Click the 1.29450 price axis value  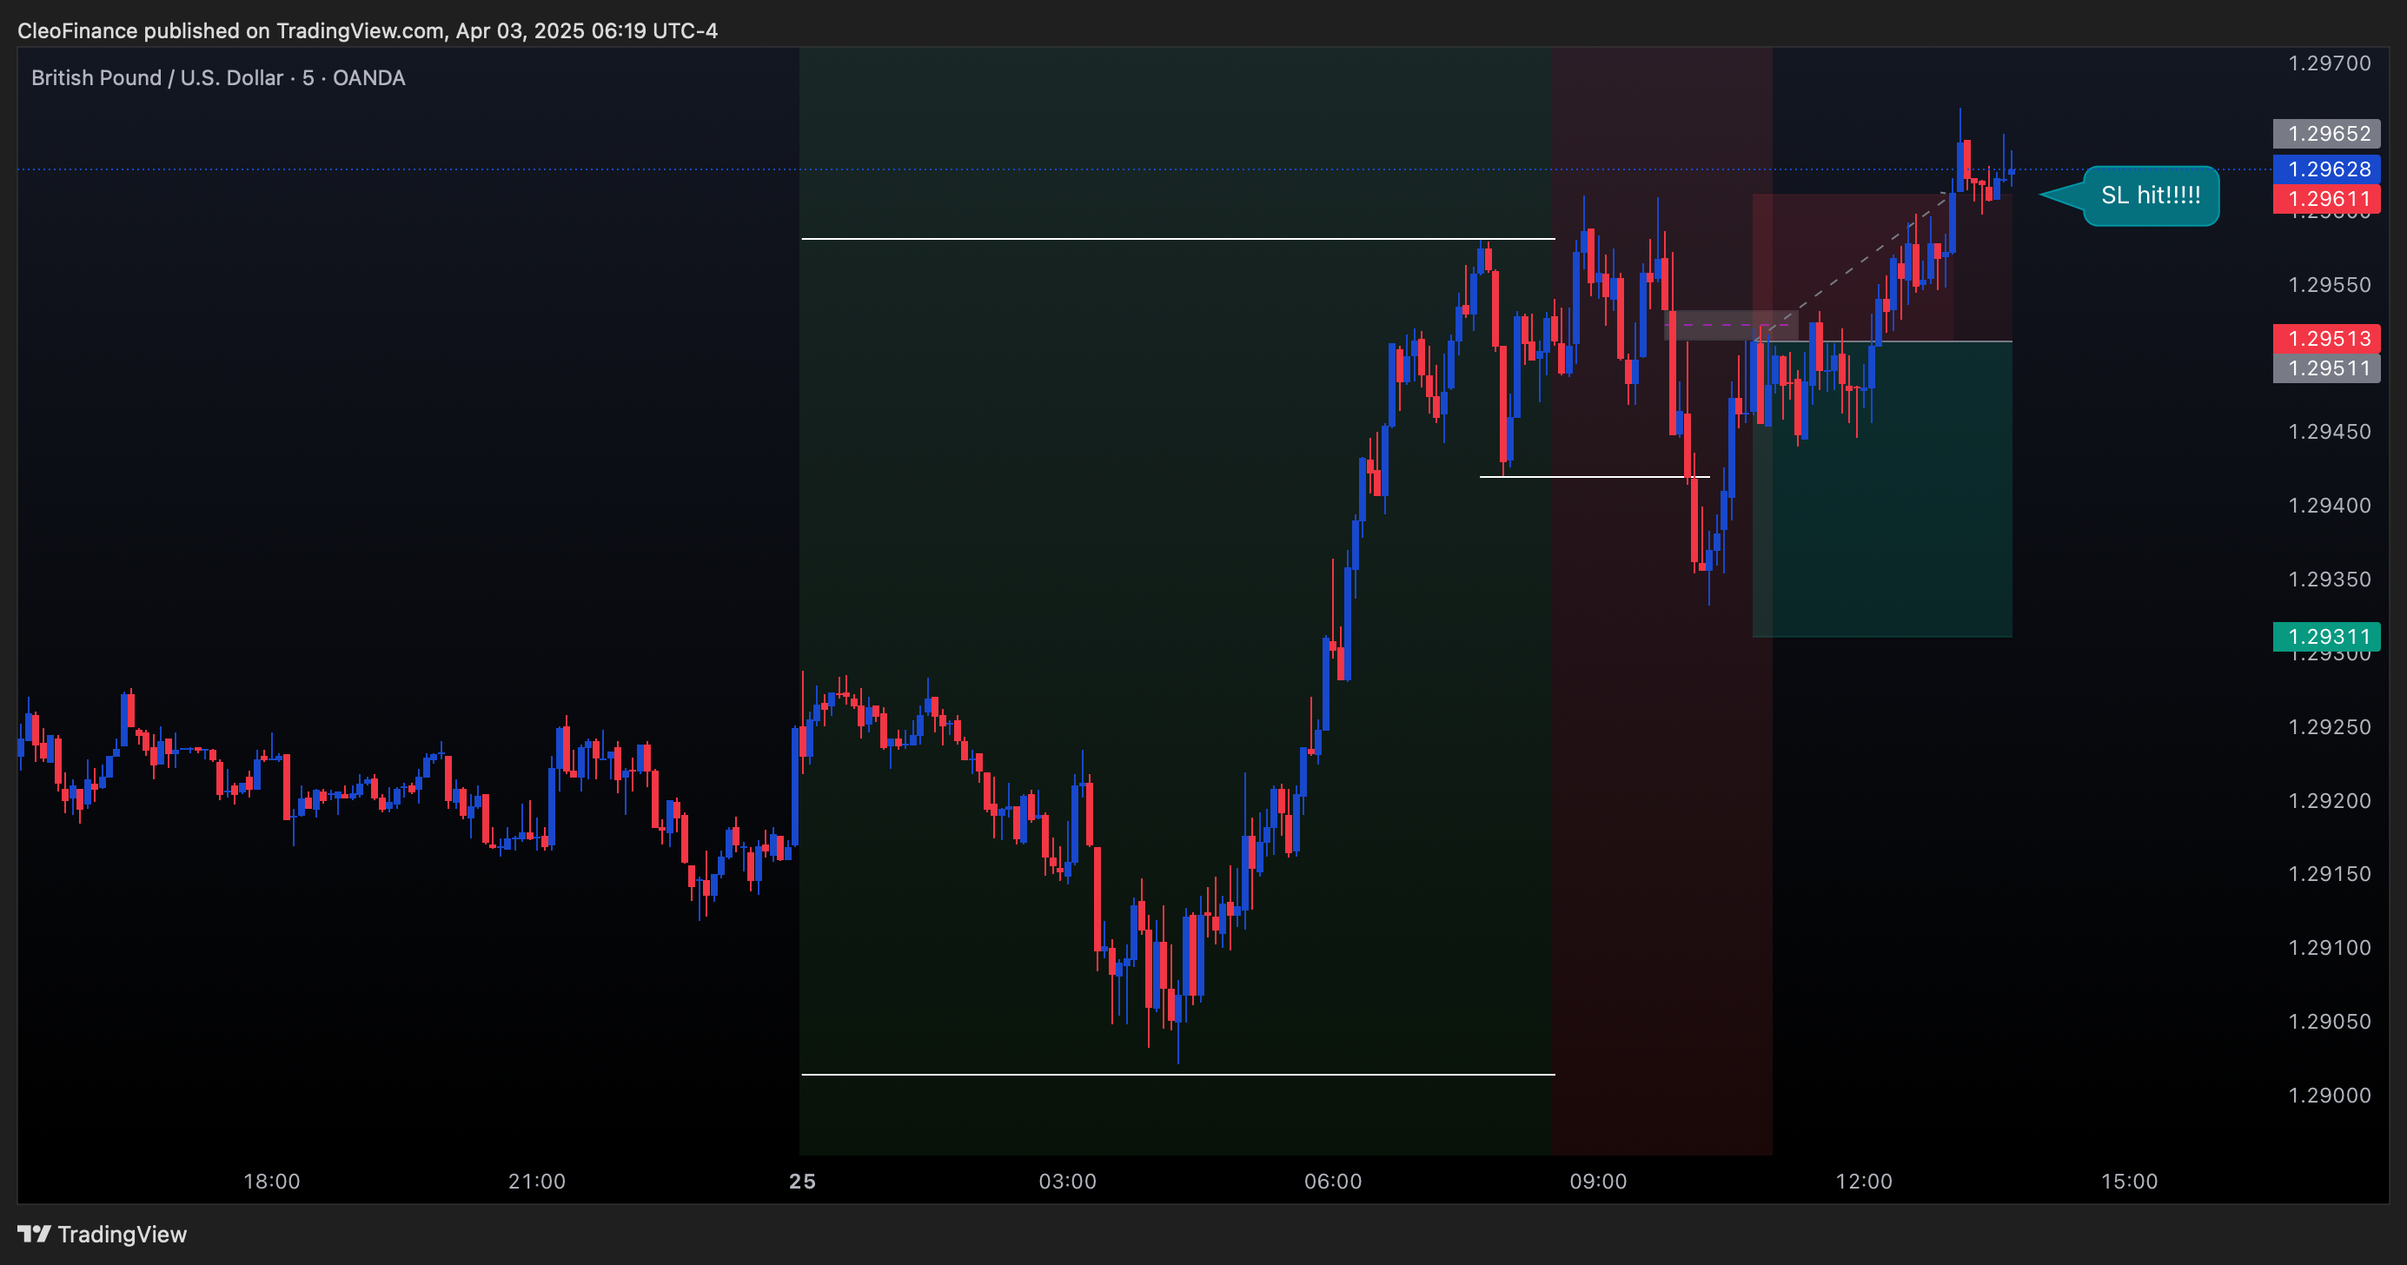(x=2329, y=432)
